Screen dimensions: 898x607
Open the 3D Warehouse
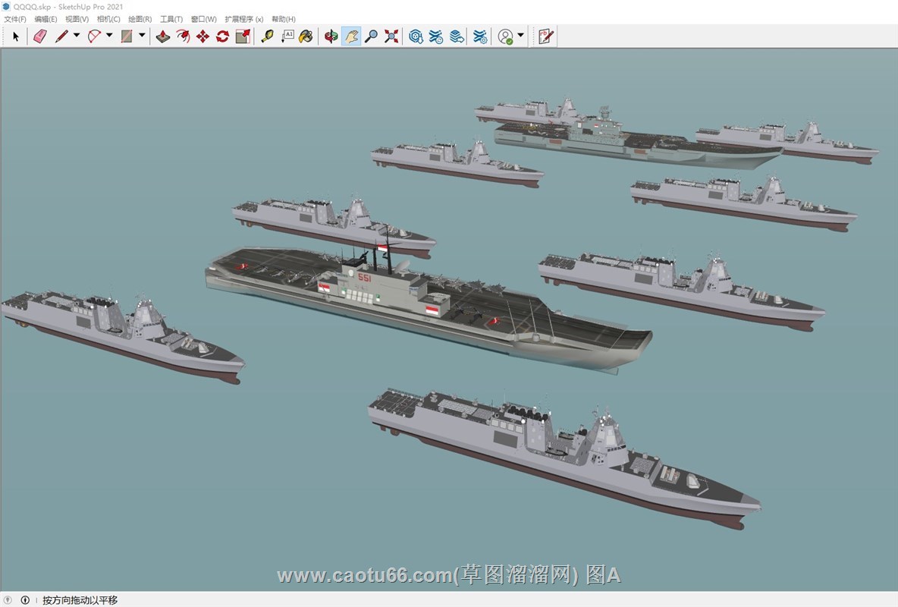coord(416,36)
